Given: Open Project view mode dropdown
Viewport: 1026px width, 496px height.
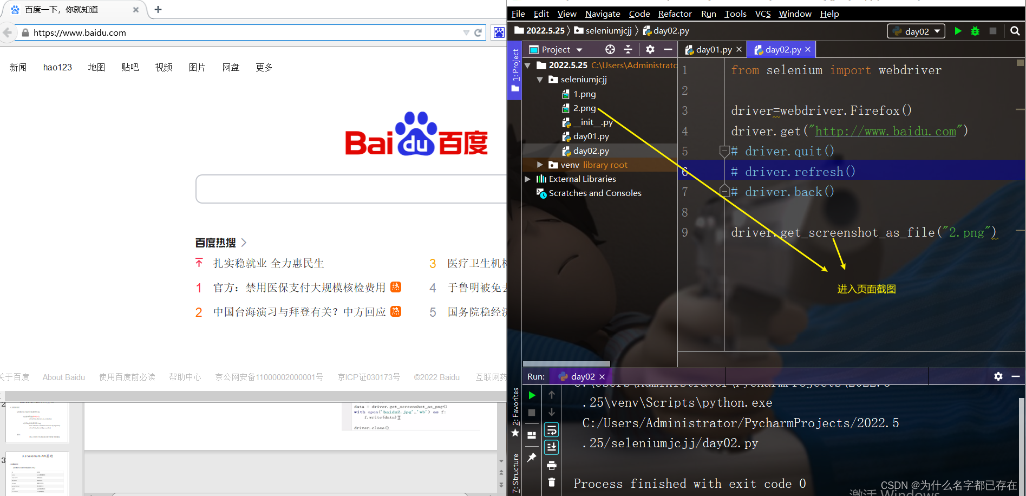Looking at the screenshot, I should coord(579,50).
